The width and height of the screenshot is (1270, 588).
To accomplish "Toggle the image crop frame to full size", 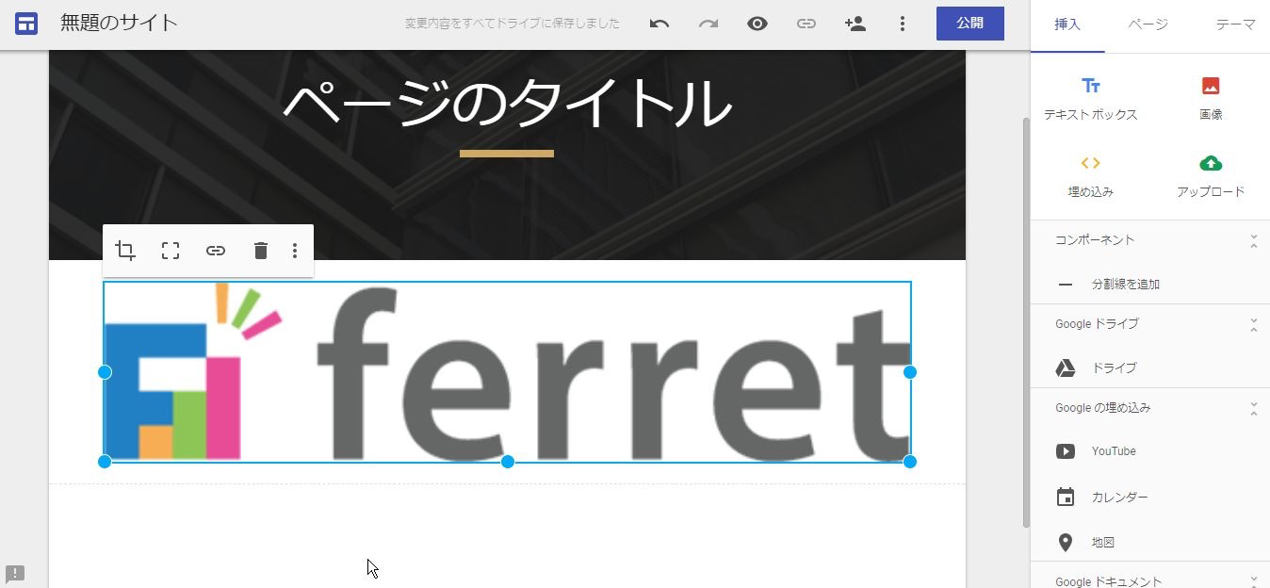I will 170,250.
